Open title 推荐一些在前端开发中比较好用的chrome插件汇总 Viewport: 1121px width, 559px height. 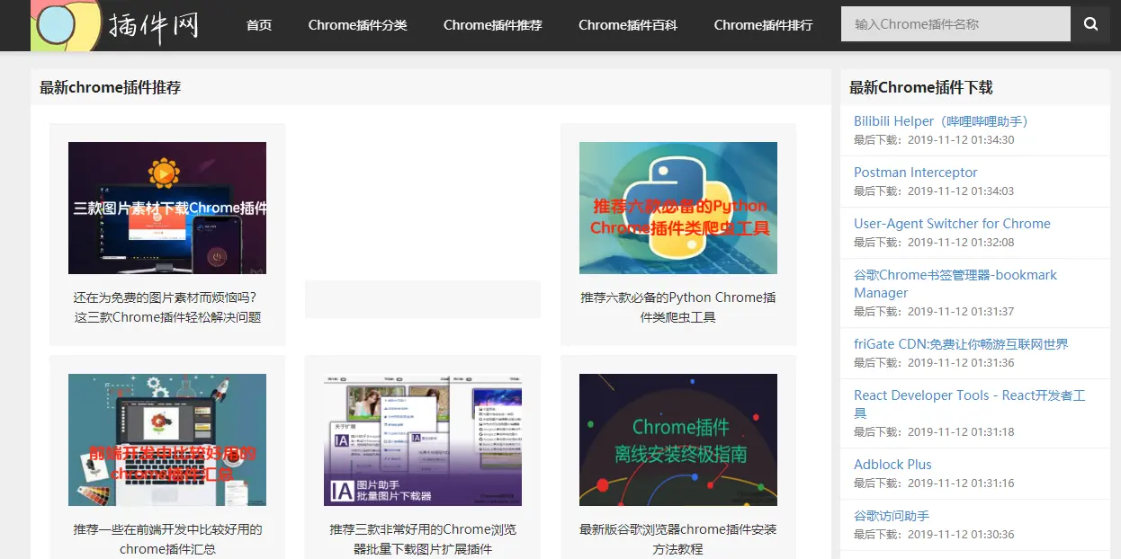(x=167, y=538)
